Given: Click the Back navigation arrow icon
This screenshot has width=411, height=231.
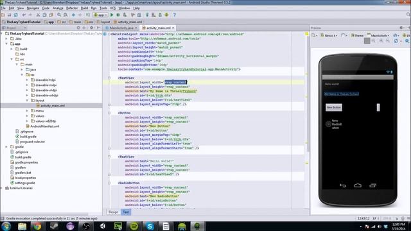Looking at the screenshot, I should pyautogui.click(x=74, y=15).
